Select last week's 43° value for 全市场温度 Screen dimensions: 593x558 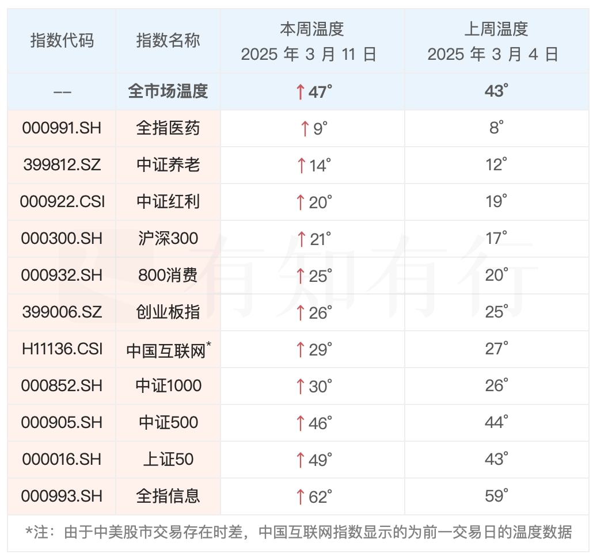coord(496,91)
